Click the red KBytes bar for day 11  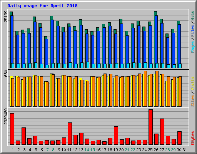[70, 134]
